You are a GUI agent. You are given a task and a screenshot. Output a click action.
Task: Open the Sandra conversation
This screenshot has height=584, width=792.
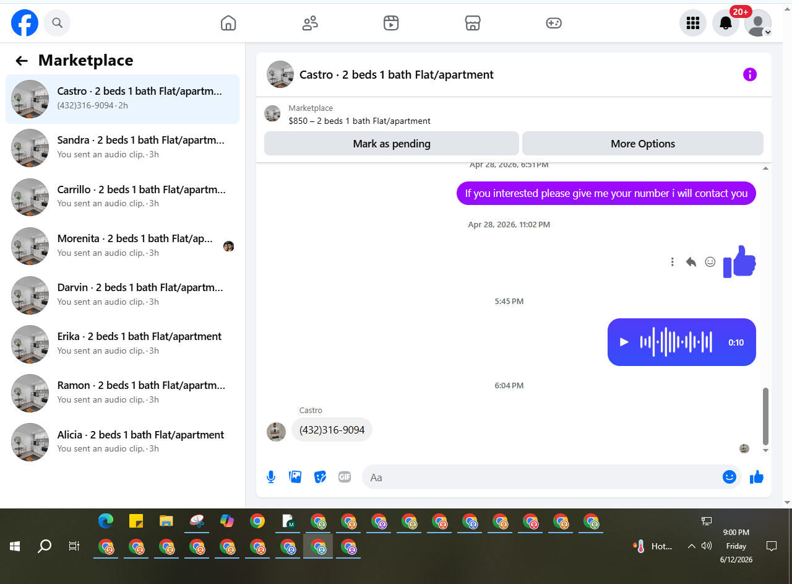[x=123, y=147]
